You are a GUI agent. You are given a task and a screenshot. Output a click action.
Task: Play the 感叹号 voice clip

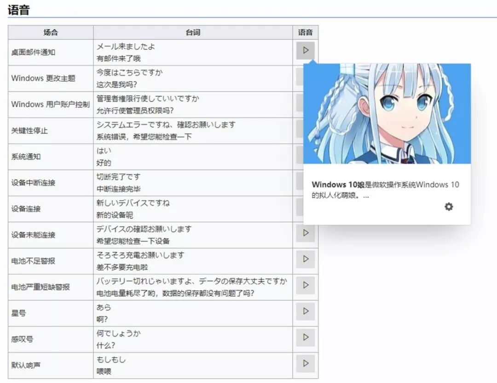coord(305,338)
